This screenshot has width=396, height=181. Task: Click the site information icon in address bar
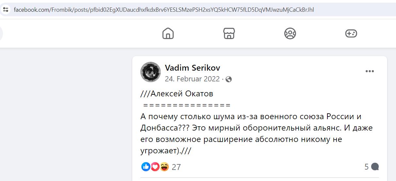coord(6,9)
